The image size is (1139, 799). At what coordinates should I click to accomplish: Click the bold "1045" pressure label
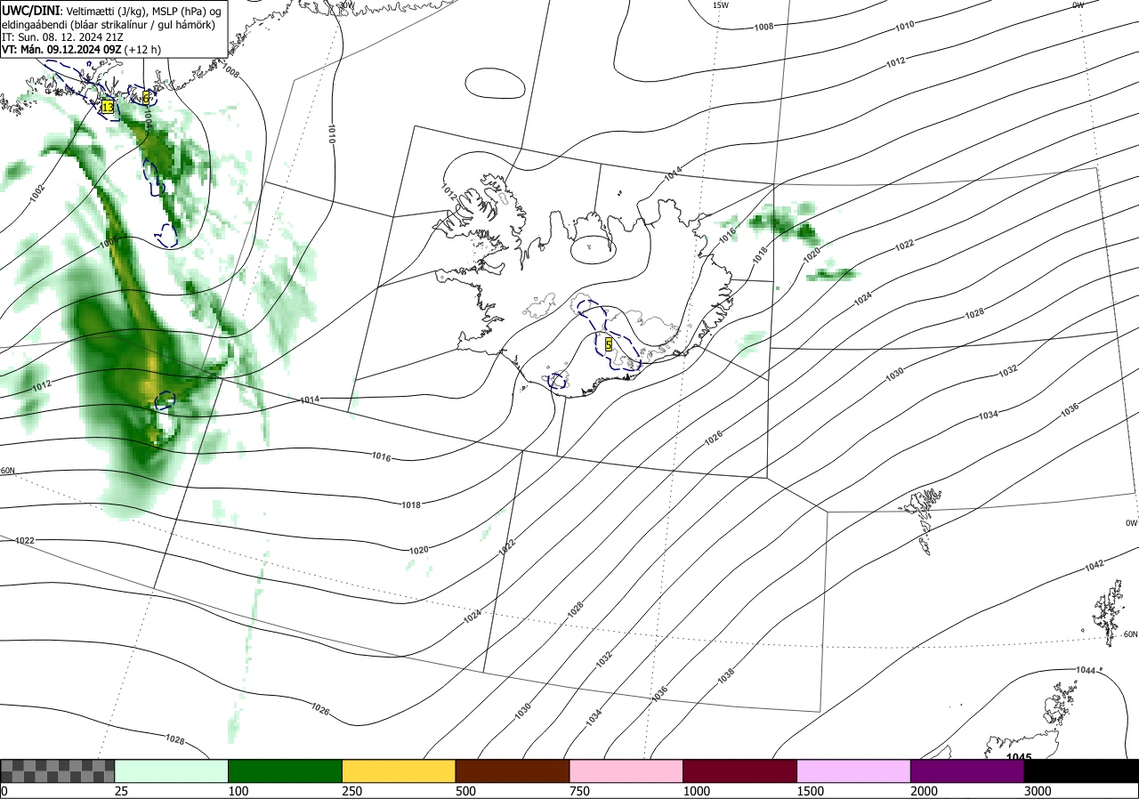tap(1019, 757)
